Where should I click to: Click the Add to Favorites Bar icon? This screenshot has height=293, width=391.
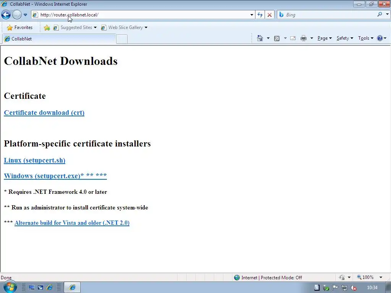coord(47,27)
